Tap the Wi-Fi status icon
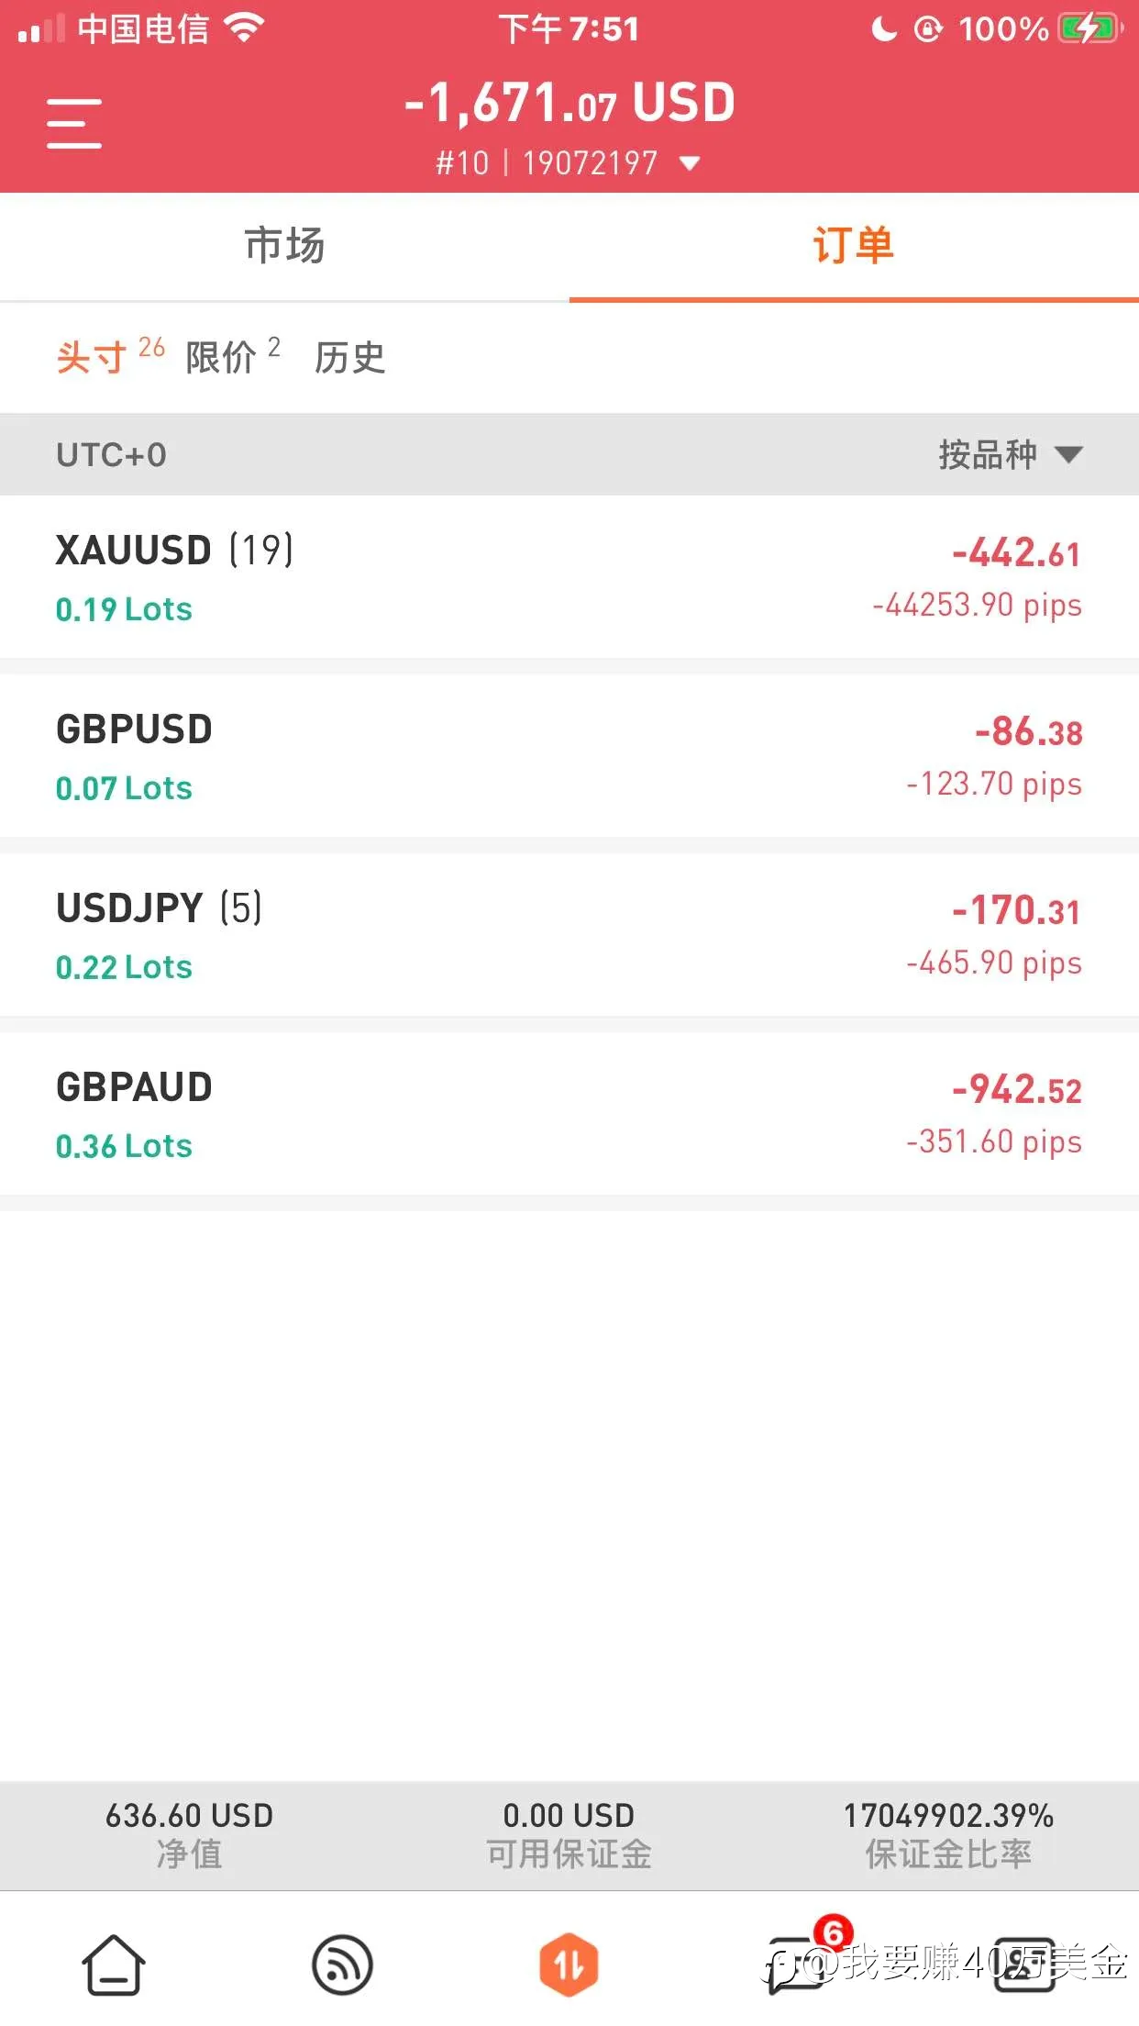 (x=244, y=28)
